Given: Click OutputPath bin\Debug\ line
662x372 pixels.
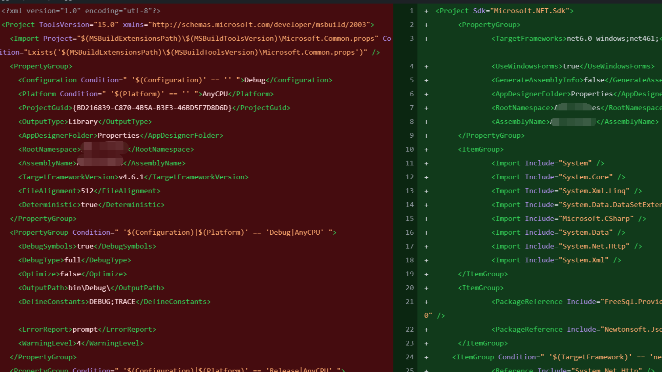Looking at the screenshot, I should [x=91, y=288].
